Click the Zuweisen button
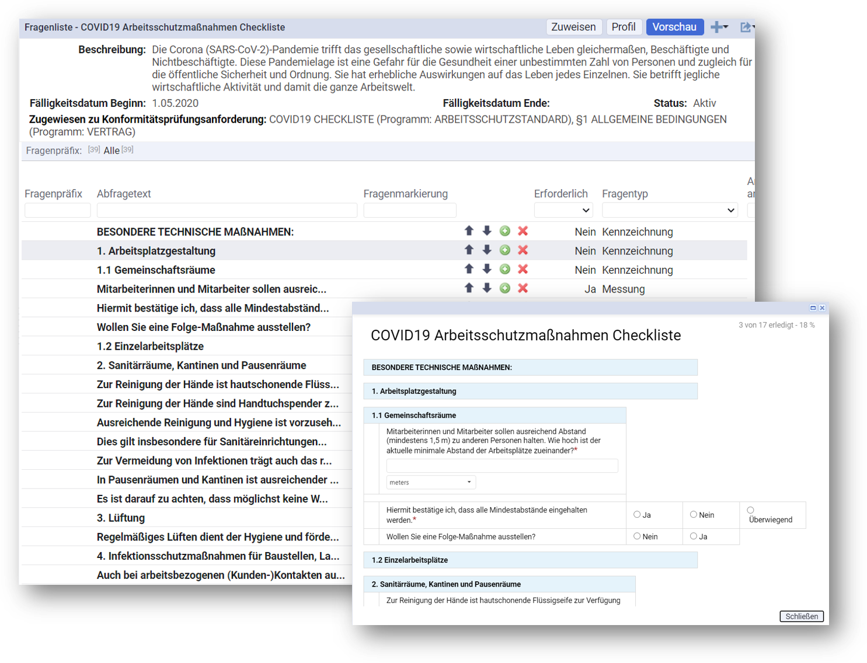The height and width of the screenshot is (663, 867). (573, 27)
